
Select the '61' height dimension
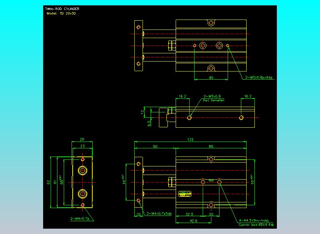tap(55, 182)
